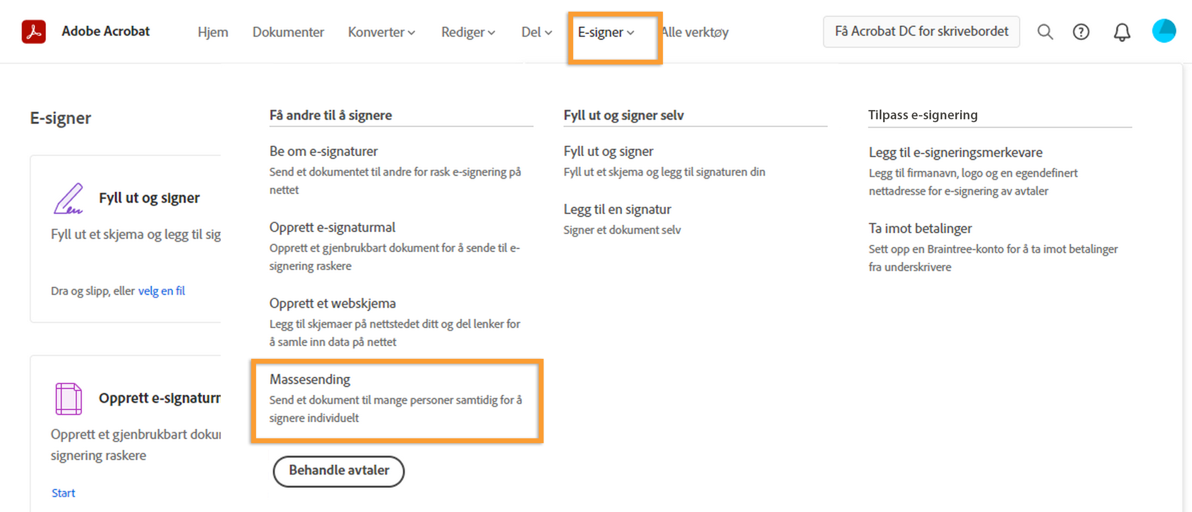Click Start under Opprett e-signaturmal

point(63,493)
